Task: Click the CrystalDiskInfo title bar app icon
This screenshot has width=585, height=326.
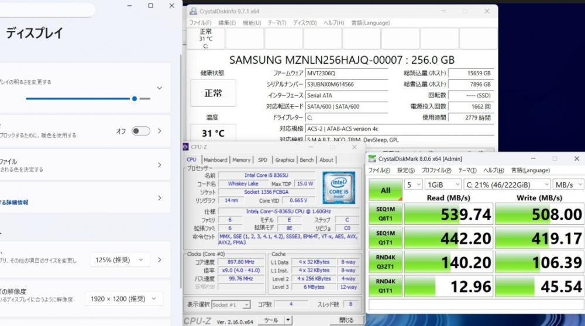Action: 194,11
